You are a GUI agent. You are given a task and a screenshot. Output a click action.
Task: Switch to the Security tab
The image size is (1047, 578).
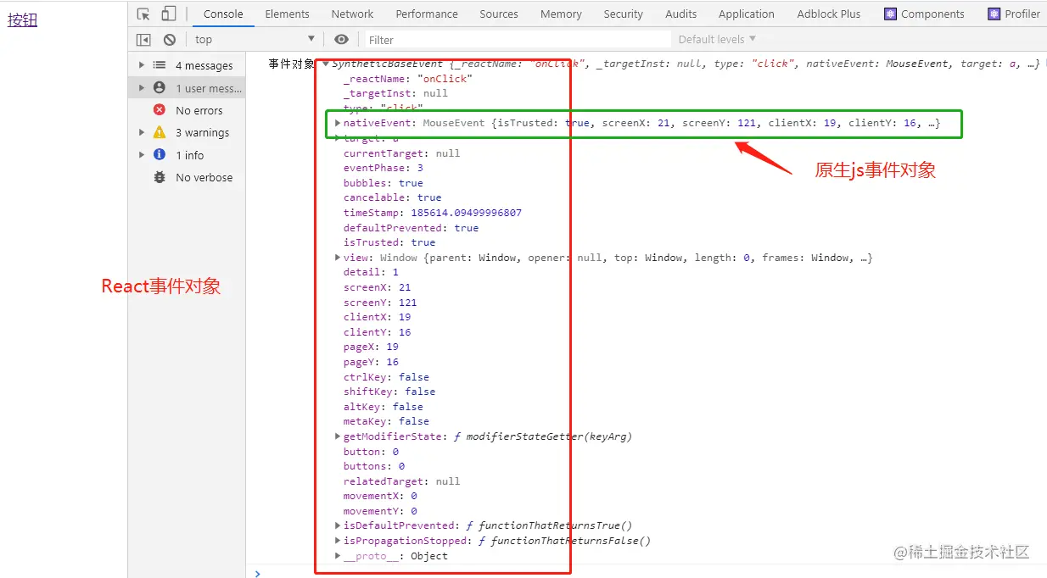pos(624,14)
